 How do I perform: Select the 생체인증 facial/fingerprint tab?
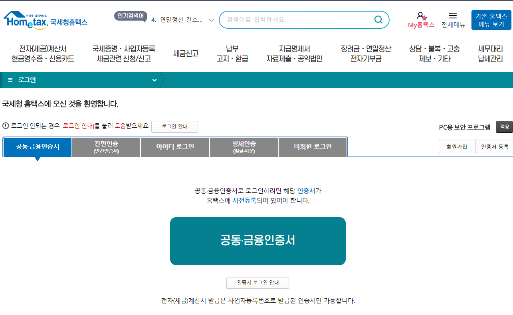(244, 147)
